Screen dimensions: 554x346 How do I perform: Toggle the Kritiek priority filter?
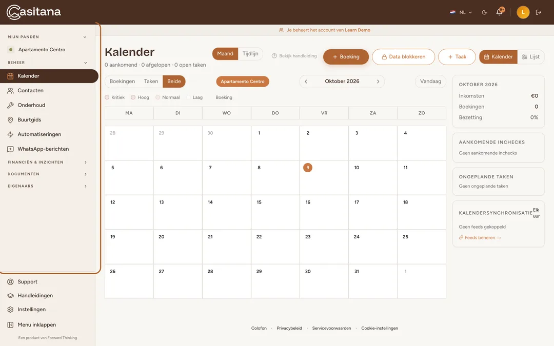tap(115, 97)
